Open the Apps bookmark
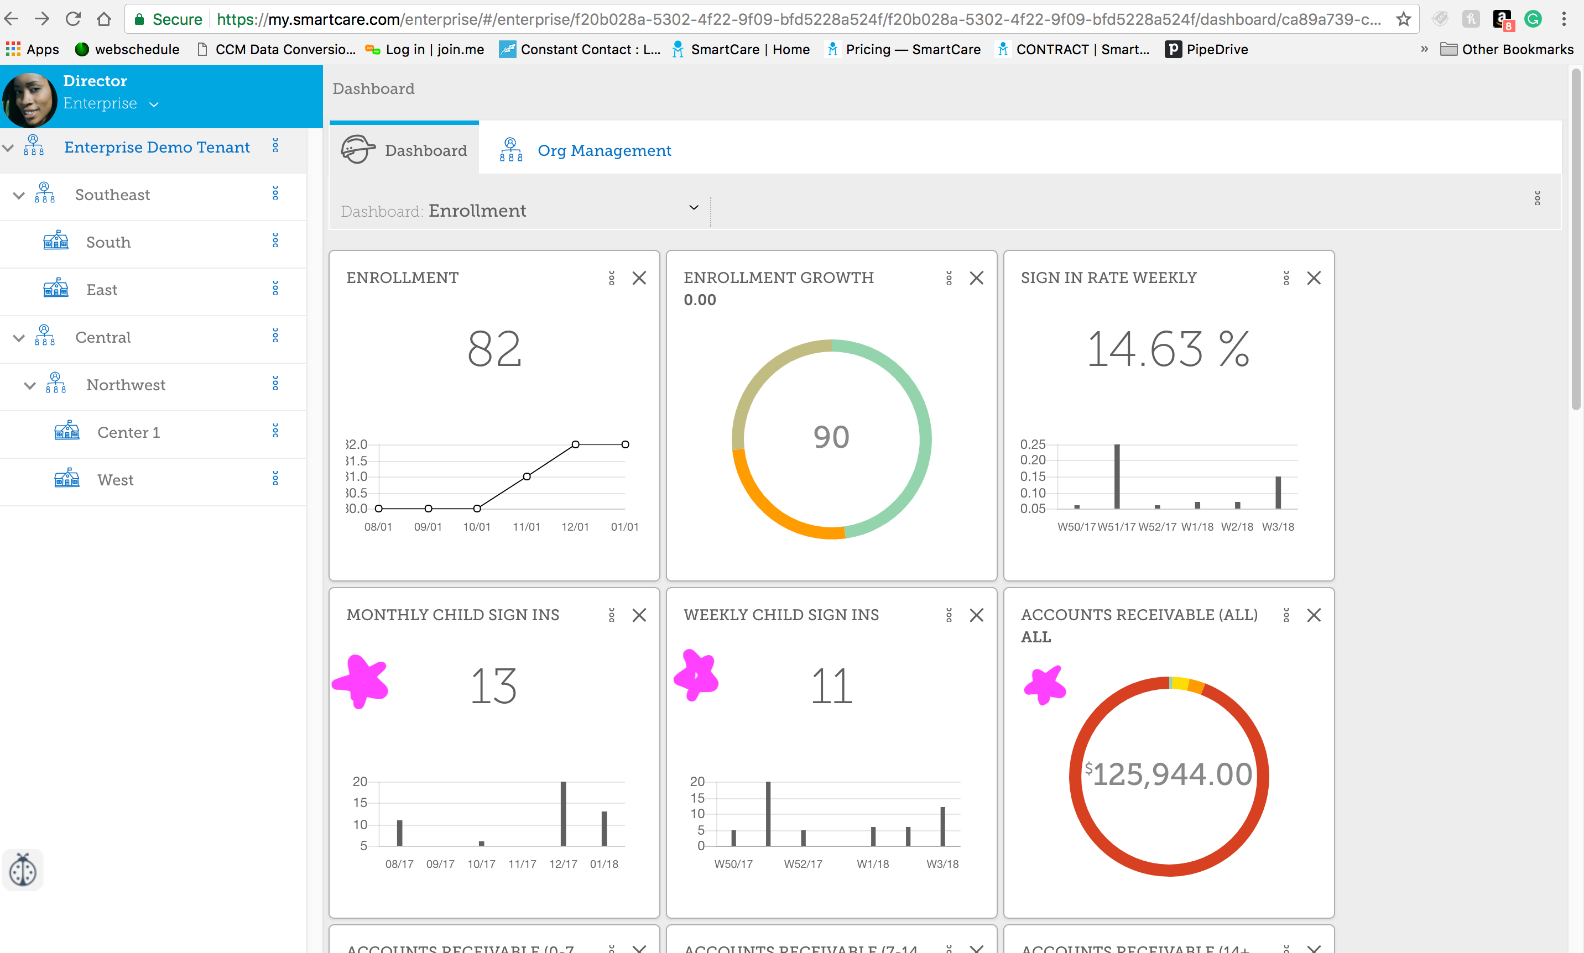1584x953 pixels. point(32,49)
